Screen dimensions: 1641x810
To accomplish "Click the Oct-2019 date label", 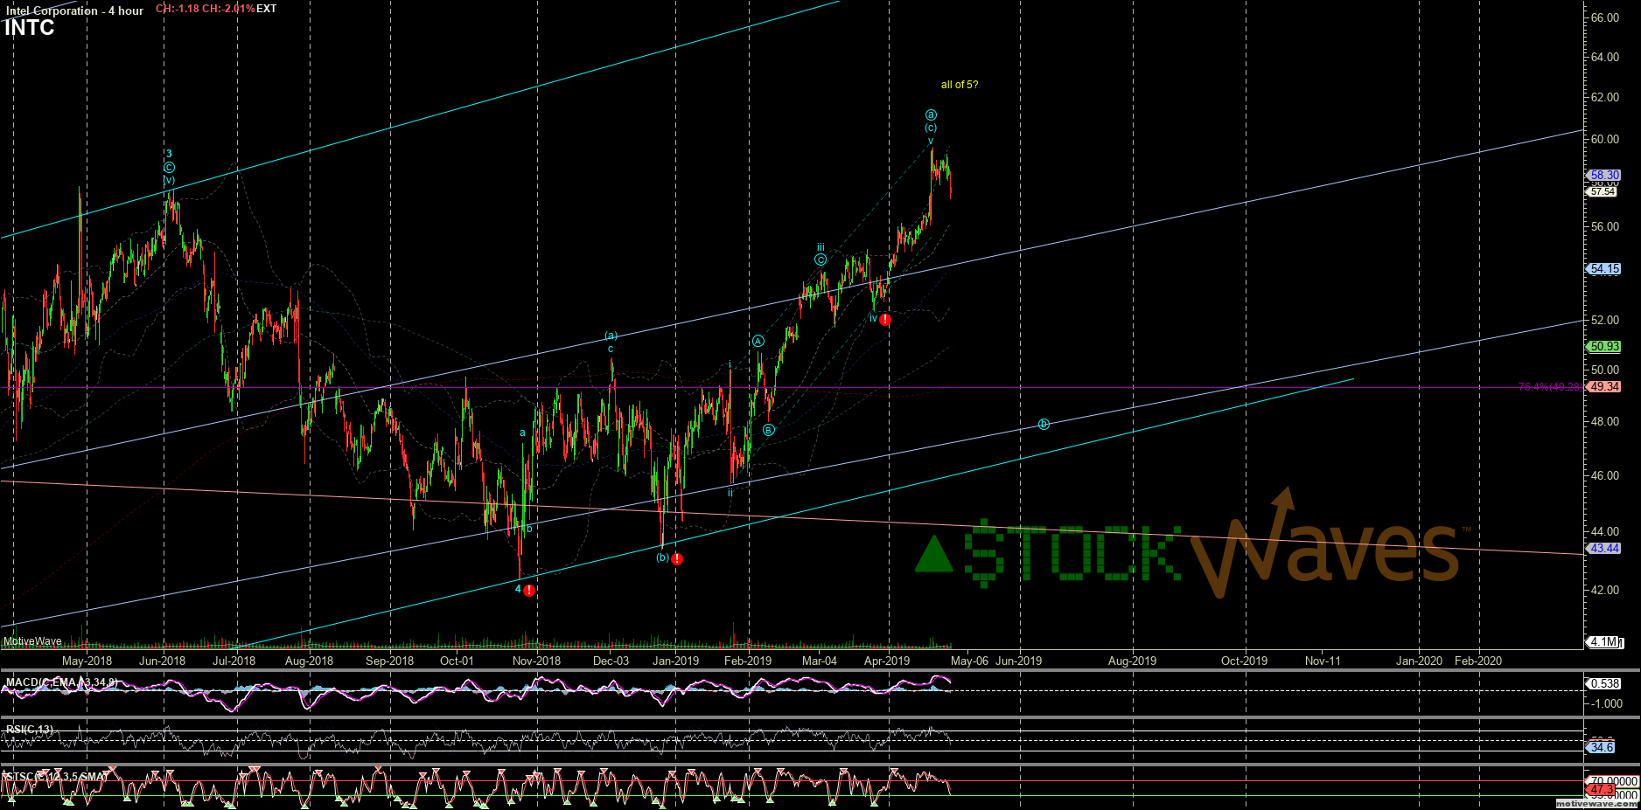I will [1244, 661].
